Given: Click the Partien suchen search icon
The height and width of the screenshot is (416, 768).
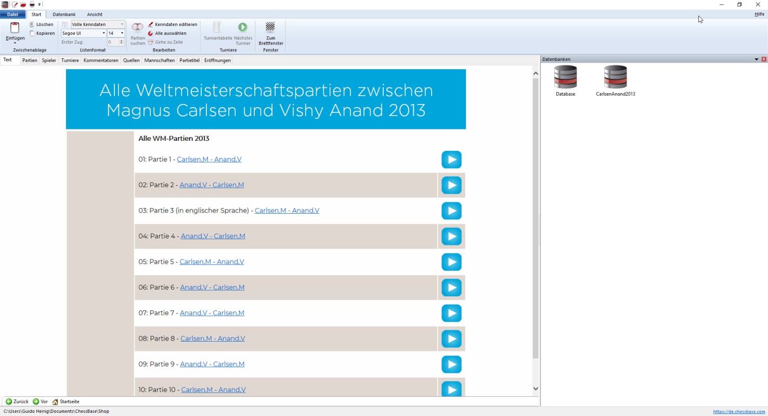Looking at the screenshot, I should click(x=138, y=33).
